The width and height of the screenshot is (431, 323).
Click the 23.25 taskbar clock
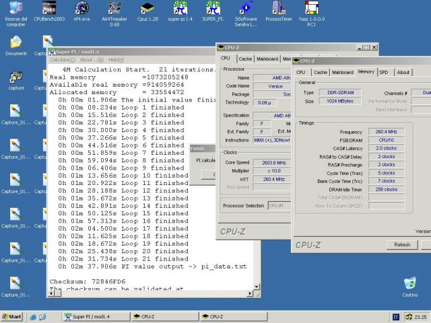point(420,317)
